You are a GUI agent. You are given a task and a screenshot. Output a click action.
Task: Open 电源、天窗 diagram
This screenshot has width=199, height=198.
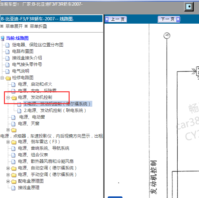coord(29,123)
